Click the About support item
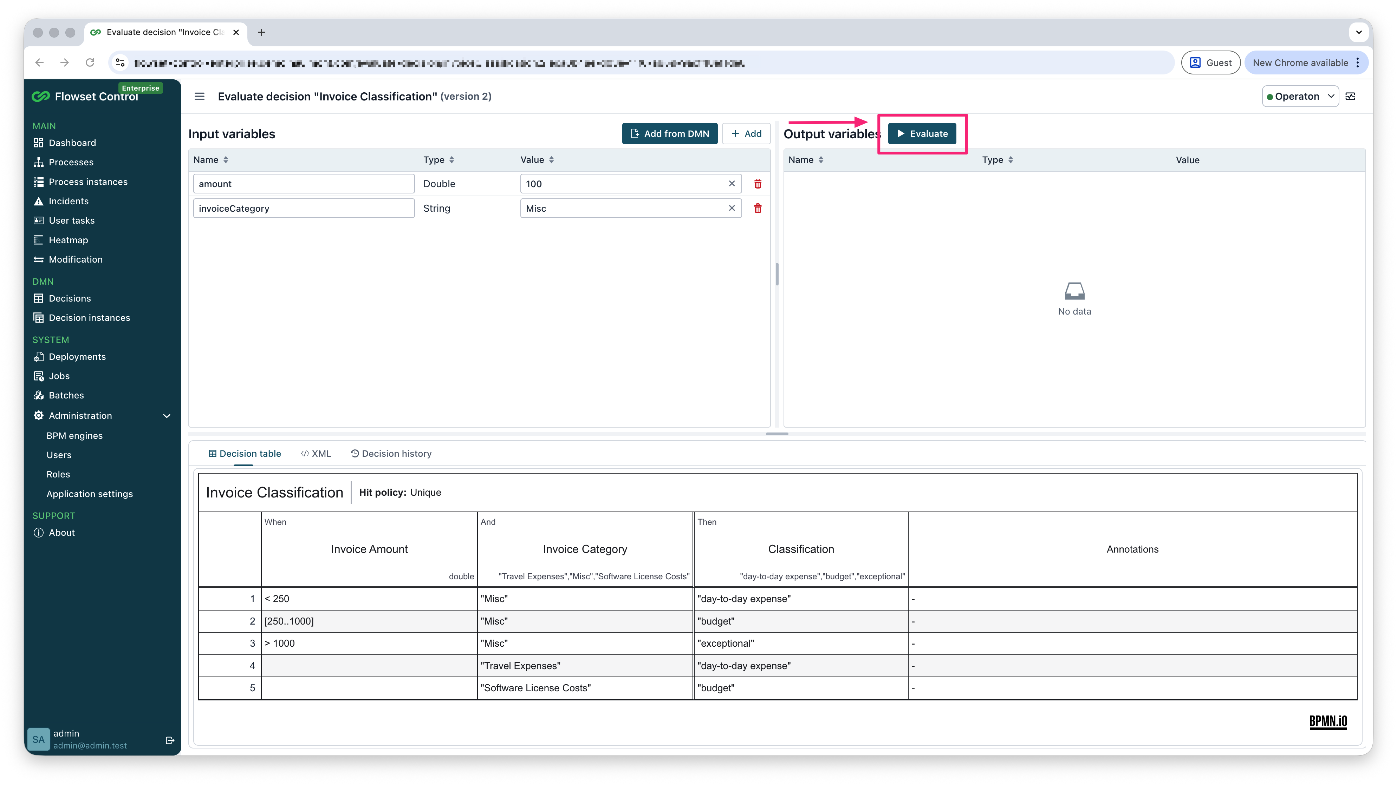 coord(61,533)
